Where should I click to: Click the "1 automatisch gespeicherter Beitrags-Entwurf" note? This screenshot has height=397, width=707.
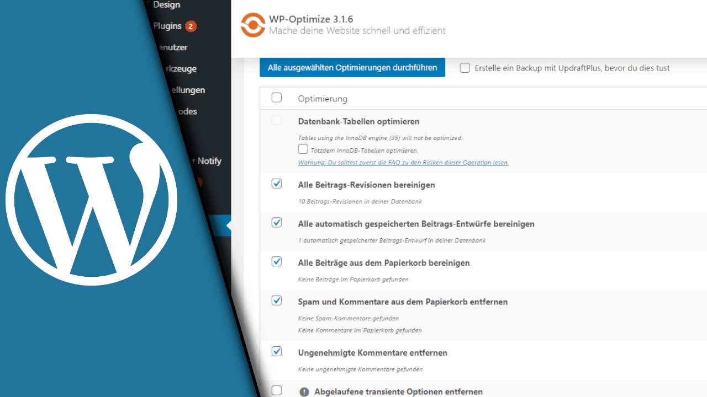tap(392, 240)
